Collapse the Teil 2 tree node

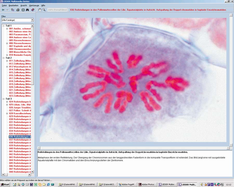3,58
